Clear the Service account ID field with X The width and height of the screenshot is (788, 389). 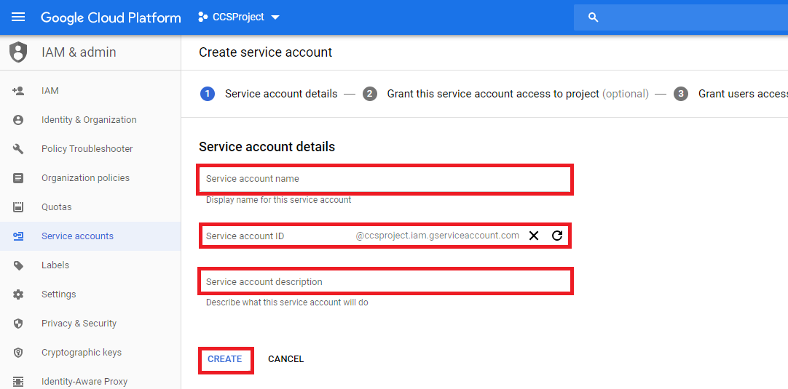534,236
